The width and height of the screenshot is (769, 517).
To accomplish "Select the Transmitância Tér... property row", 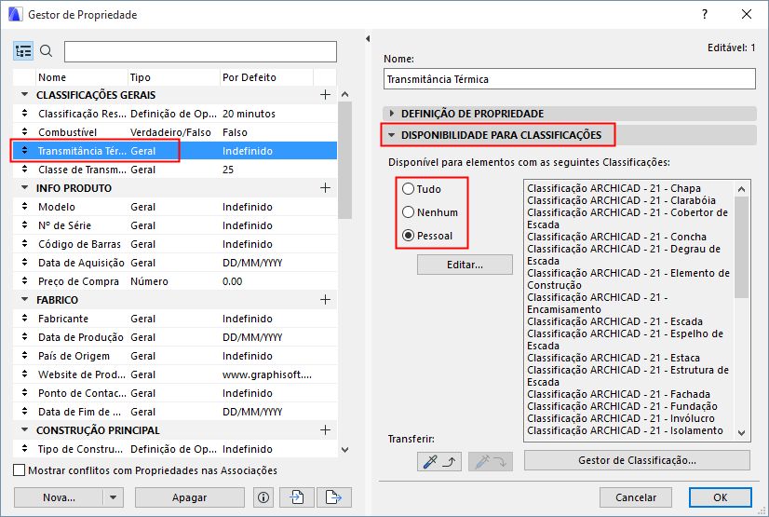I will tap(175, 151).
